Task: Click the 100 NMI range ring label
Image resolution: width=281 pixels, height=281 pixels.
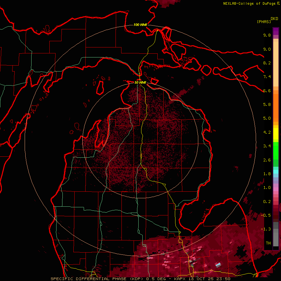Action: click(140, 25)
